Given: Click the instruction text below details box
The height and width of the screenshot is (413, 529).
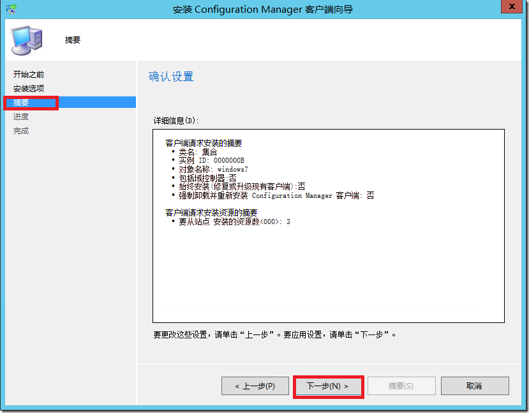Looking at the screenshot, I should [274, 334].
